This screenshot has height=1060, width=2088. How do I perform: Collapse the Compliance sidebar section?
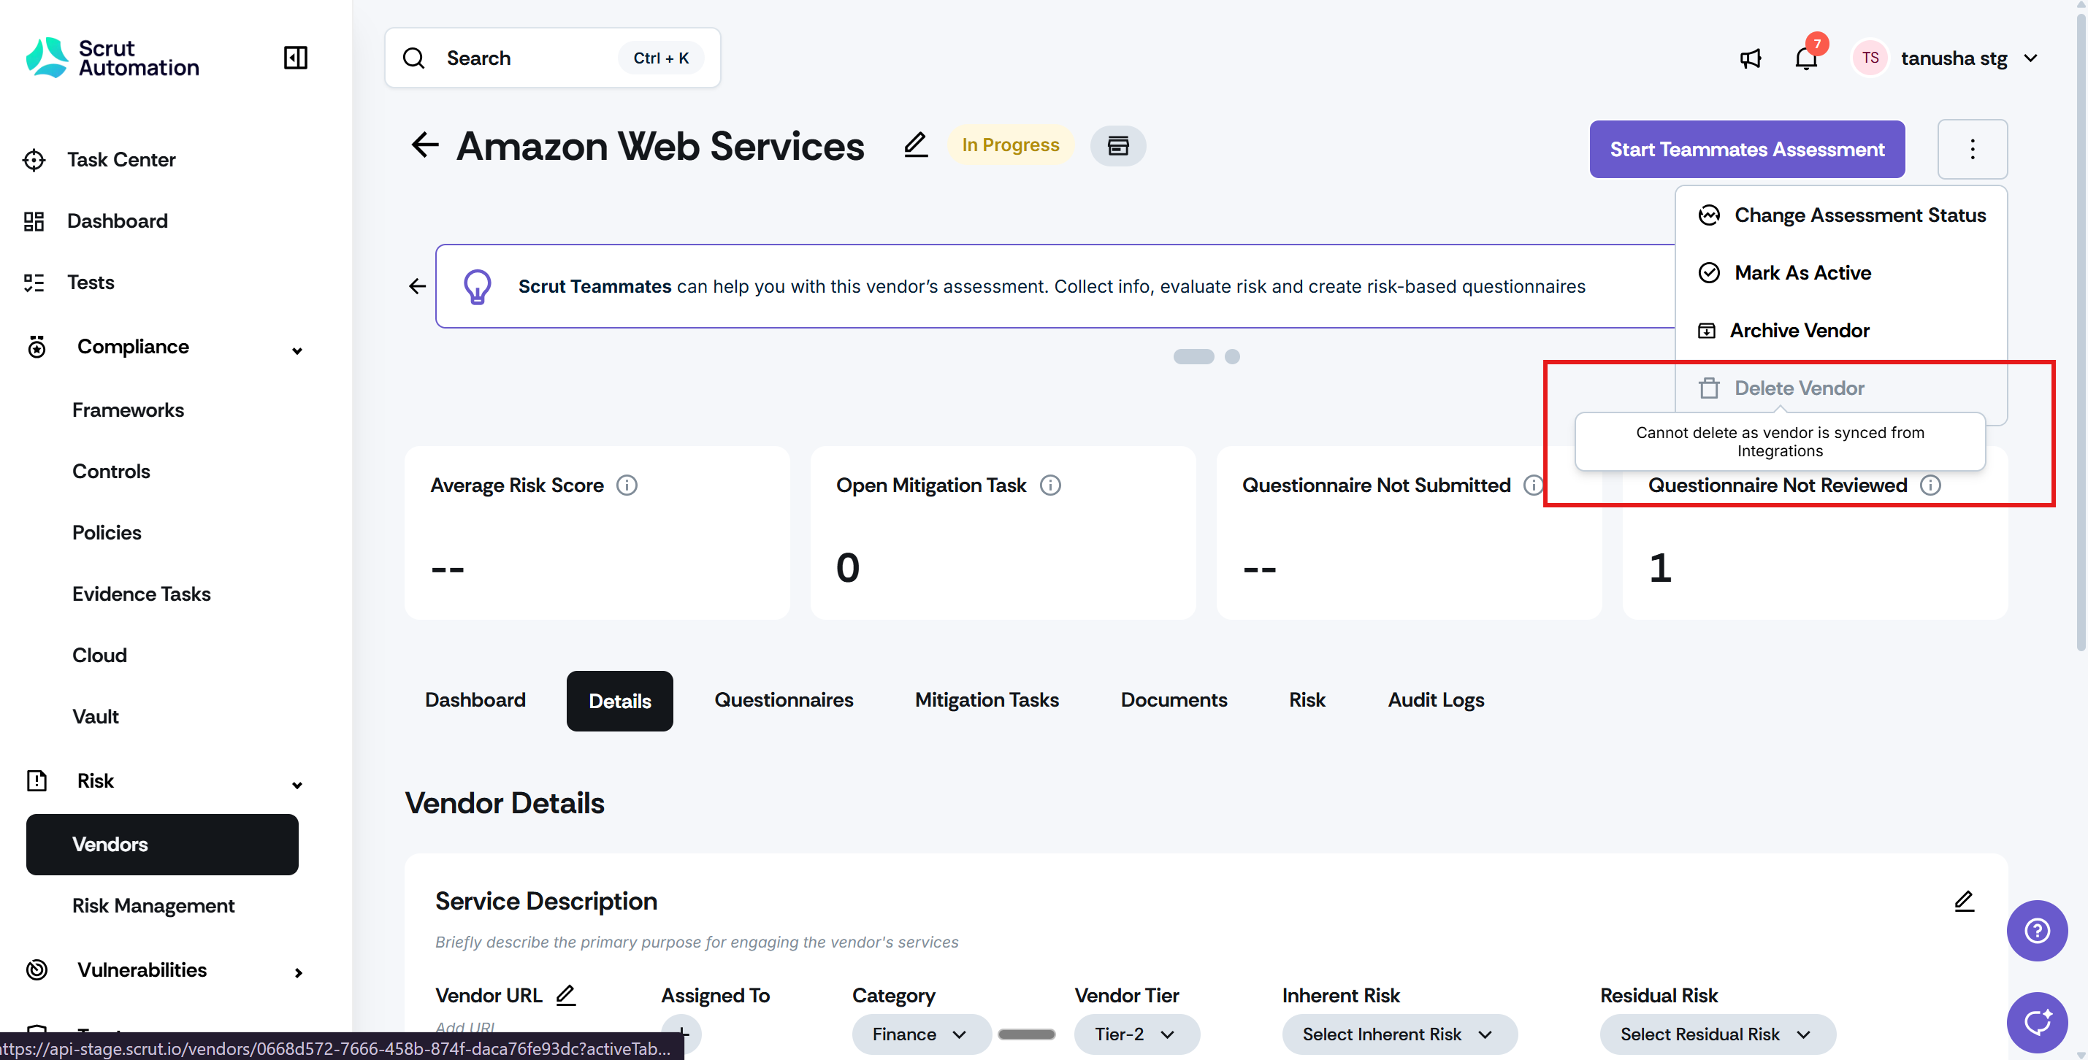(x=297, y=350)
